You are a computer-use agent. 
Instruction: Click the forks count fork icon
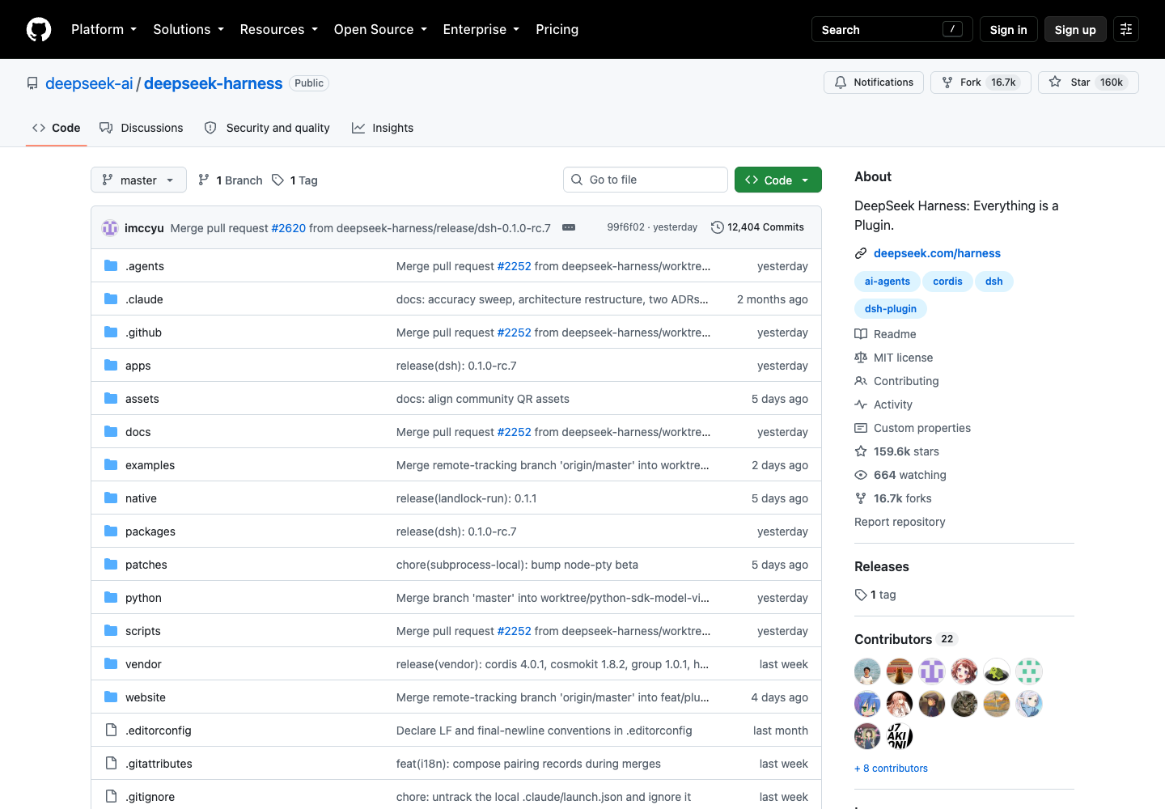[861, 498]
